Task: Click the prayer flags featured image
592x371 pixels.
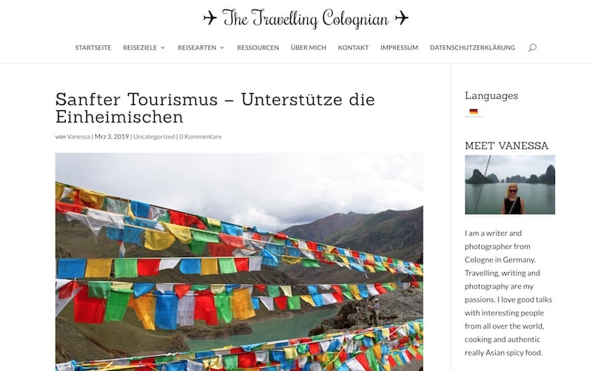Action: point(239,262)
